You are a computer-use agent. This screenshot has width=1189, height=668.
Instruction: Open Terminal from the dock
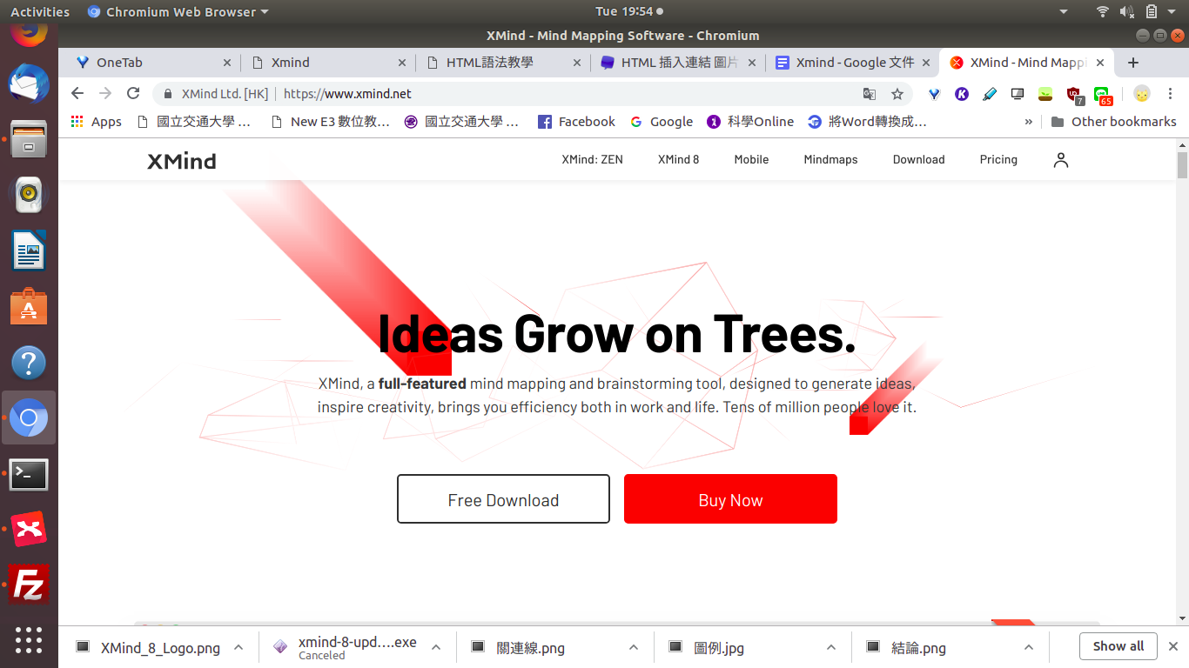click(29, 474)
